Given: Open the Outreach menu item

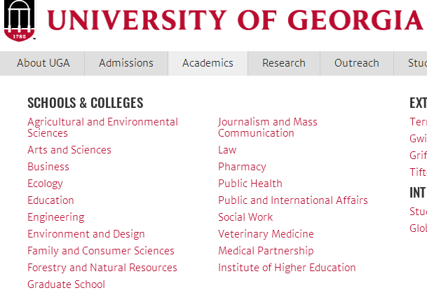Looking at the screenshot, I should coord(357,63).
